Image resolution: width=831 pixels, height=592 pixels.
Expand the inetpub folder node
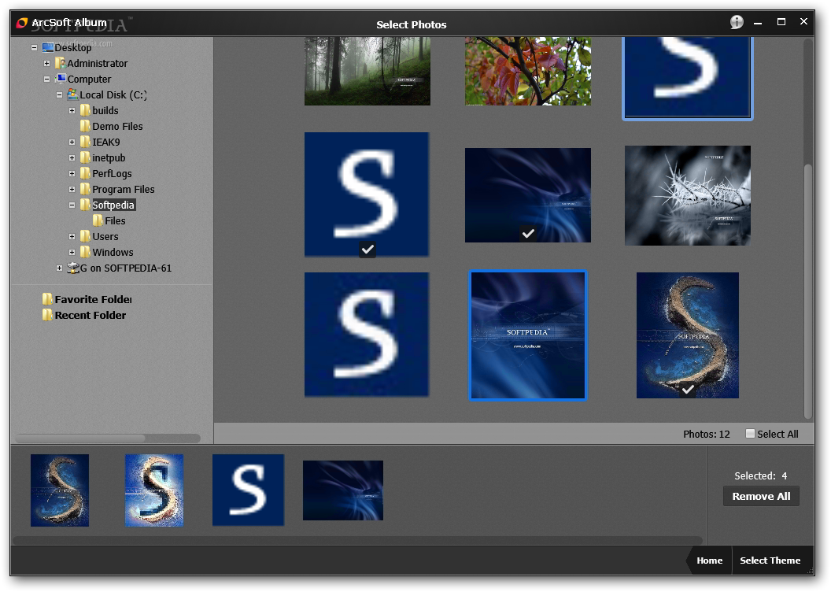click(x=72, y=158)
